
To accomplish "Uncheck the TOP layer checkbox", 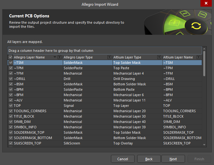I will pyautogui.click(x=11, y=106).
